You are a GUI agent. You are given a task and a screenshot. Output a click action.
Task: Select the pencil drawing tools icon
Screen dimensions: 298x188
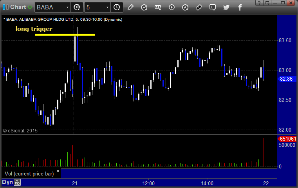tap(130, 7)
